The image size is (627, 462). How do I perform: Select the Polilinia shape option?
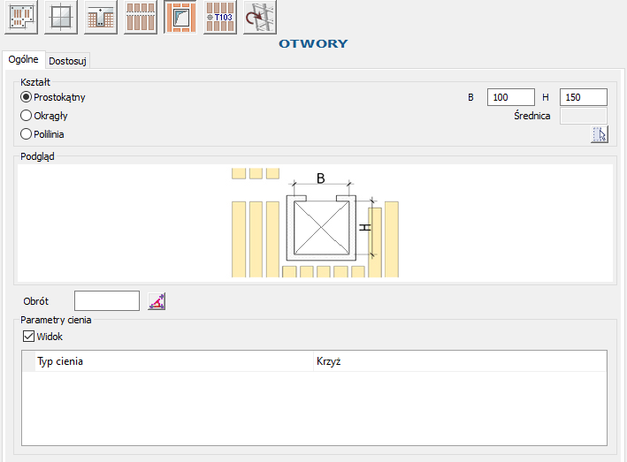[x=27, y=134]
